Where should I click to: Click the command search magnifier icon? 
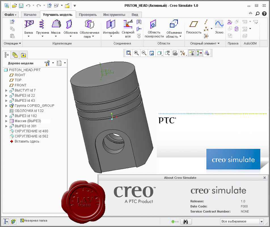pyautogui.click(x=258, y=14)
